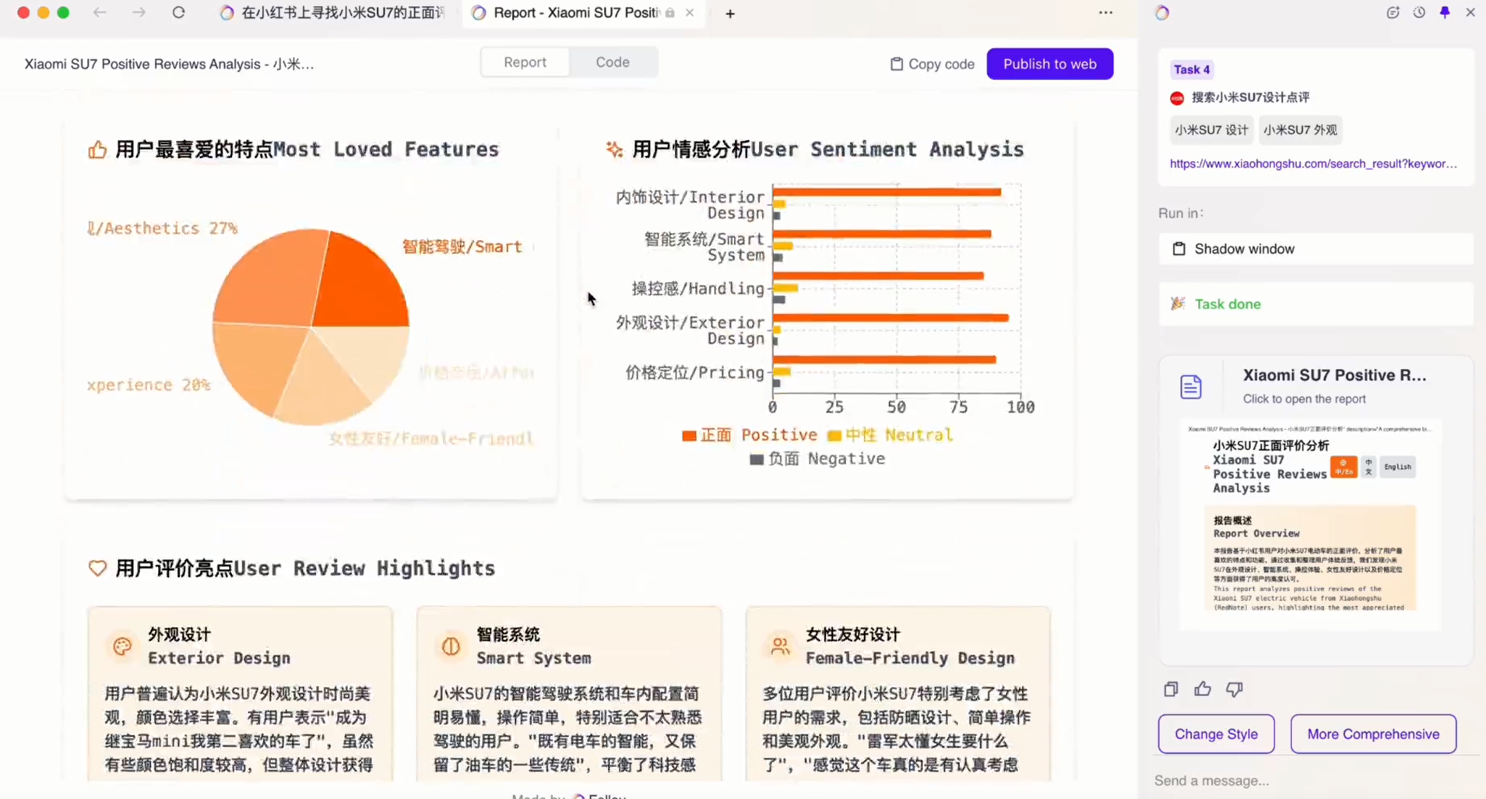Screen dimensions: 1486x799
Task: Click the 小米SU7 设计 keyword tag
Action: click(1211, 130)
